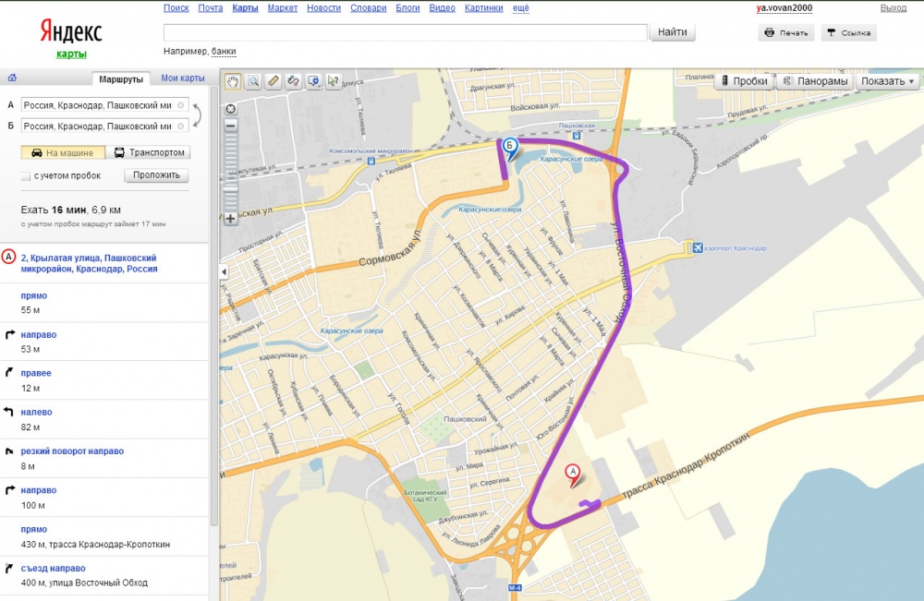Click the 'Найти' search button

pos(673,32)
